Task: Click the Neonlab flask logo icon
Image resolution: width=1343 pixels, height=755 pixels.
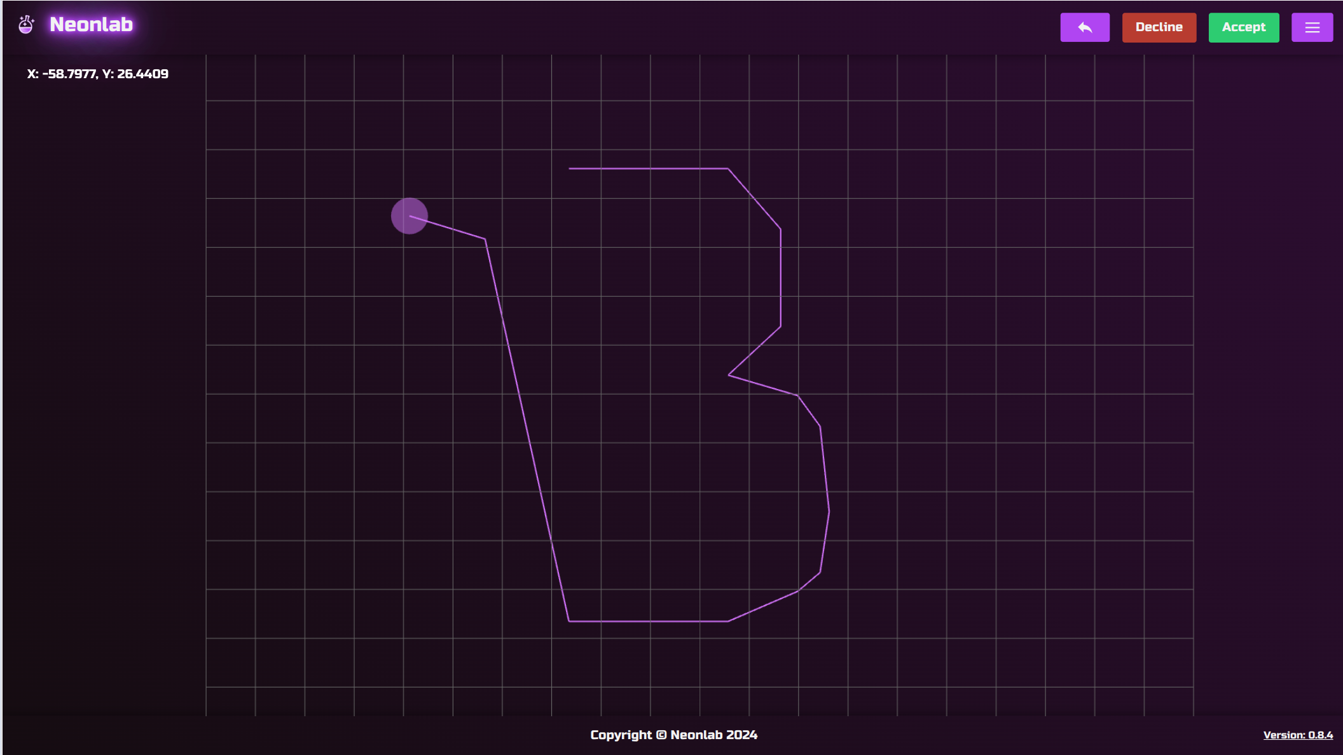Action: [x=26, y=25]
